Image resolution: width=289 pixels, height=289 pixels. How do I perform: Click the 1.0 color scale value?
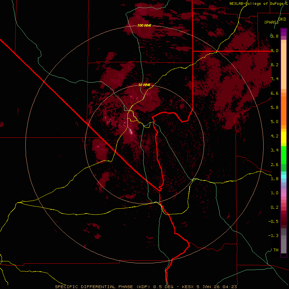[x=275, y=193]
